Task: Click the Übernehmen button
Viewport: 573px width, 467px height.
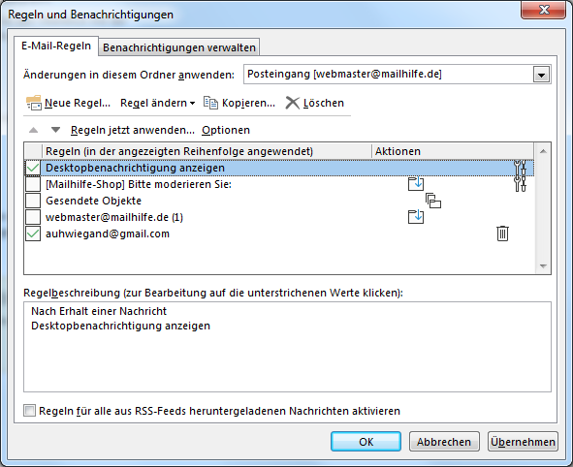Action: coord(523,442)
